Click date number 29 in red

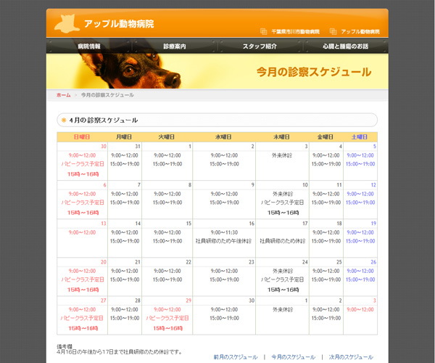(188, 301)
